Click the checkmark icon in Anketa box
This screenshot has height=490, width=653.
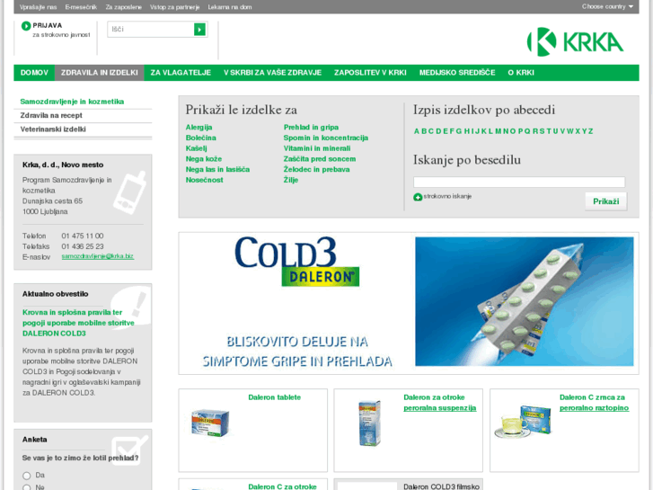[129, 450]
